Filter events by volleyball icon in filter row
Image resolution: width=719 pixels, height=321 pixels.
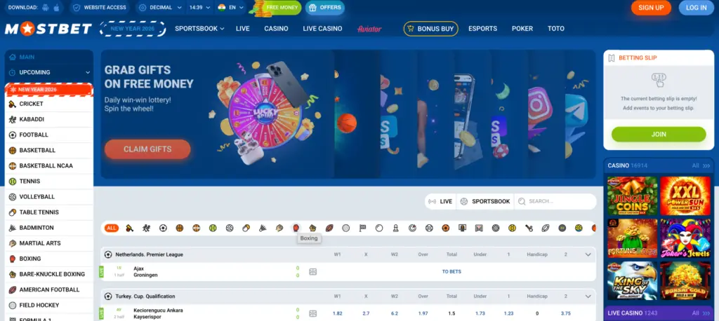click(x=230, y=228)
